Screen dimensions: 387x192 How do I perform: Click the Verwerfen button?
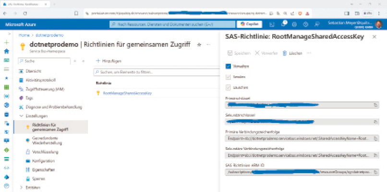point(266,53)
